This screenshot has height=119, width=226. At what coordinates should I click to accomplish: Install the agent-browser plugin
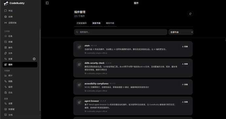tap(185, 102)
